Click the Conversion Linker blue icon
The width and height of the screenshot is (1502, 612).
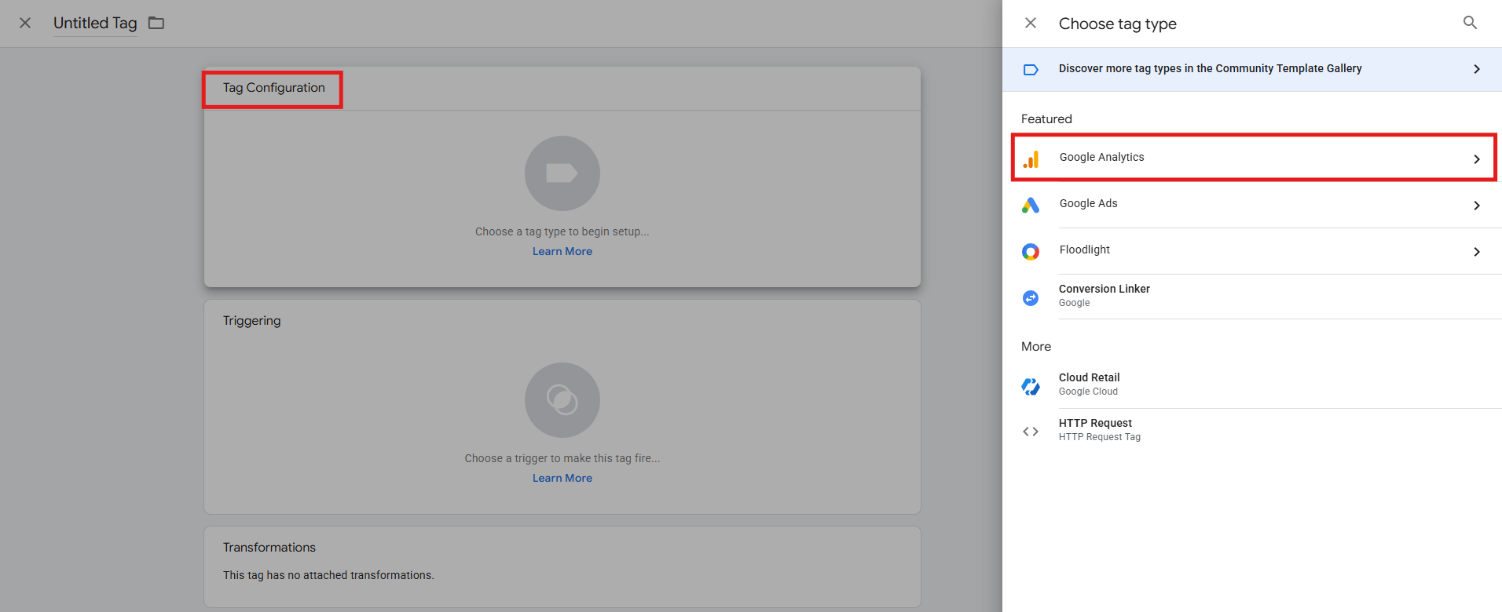[x=1031, y=298]
